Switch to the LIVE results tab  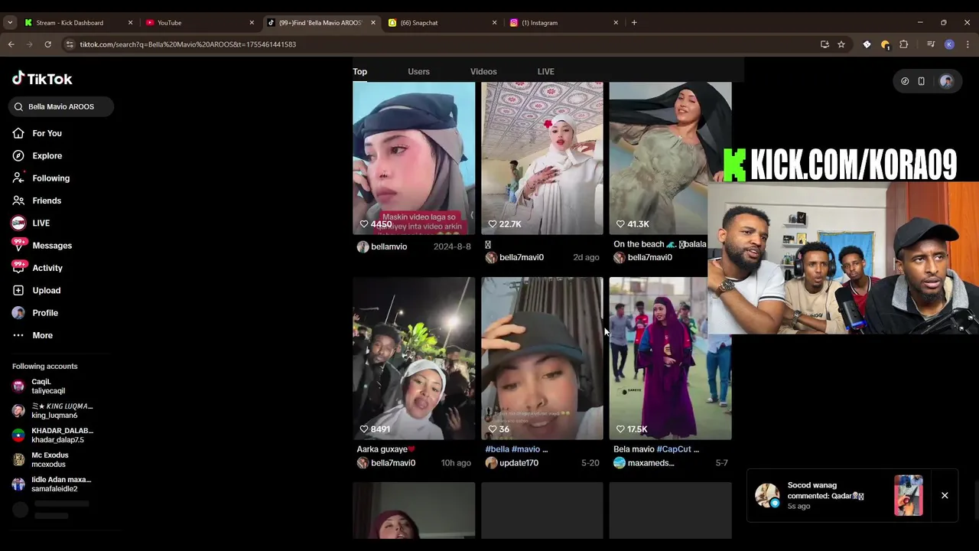546,72
